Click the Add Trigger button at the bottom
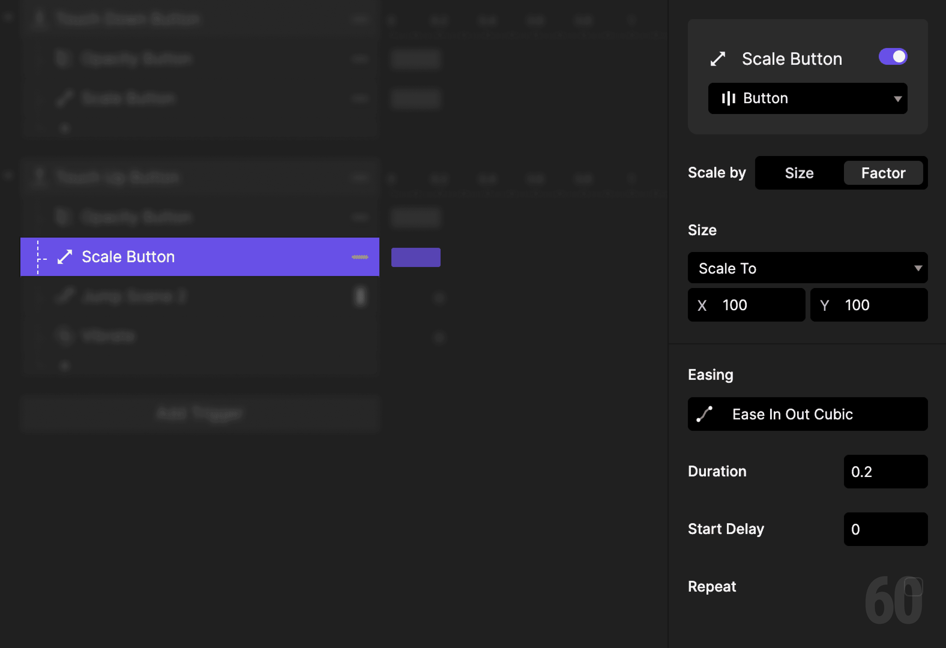The image size is (946, 648). click(x=199, y=413)
